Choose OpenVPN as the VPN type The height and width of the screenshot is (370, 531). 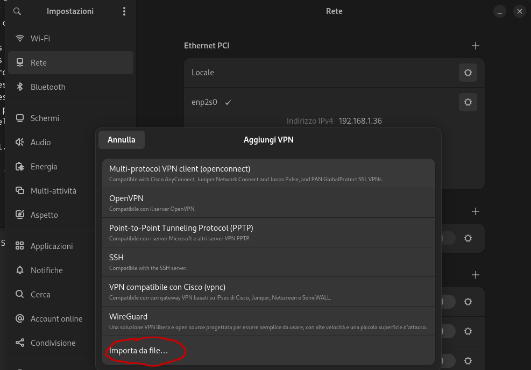coord(268,203)
